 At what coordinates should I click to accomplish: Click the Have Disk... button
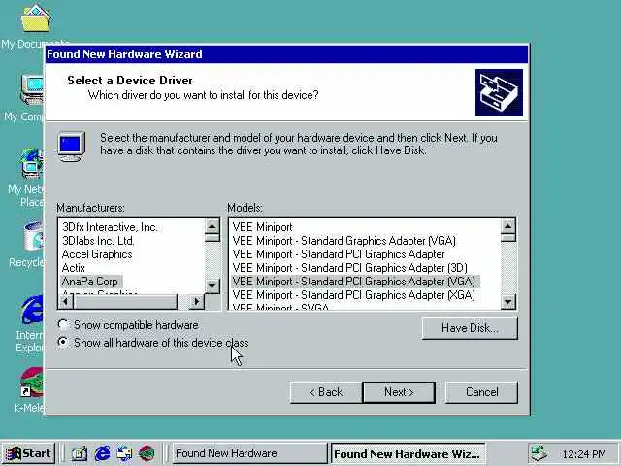[470, 328]
